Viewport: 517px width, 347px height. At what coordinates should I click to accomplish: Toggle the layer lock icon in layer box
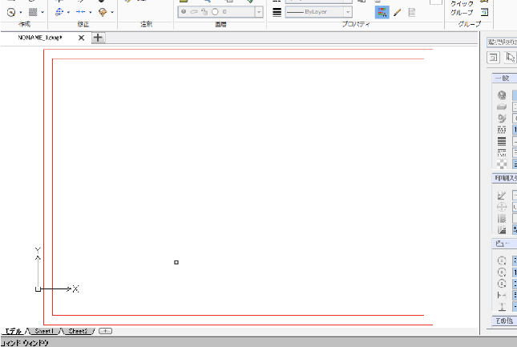(x=204, y=12)
